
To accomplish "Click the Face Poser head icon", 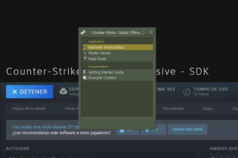I will click(85, 59).
